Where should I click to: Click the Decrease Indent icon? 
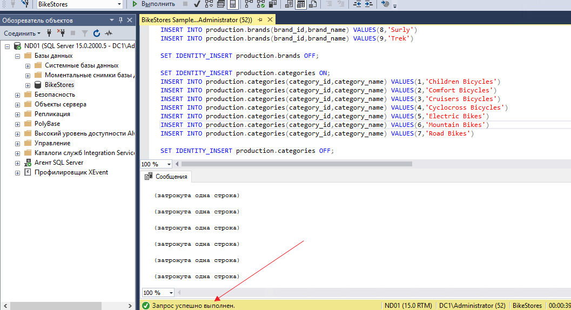coord(357,4)
